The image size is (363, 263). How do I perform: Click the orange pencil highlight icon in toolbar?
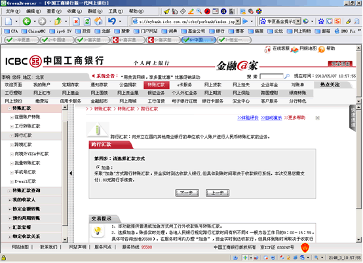pos(191,11)
